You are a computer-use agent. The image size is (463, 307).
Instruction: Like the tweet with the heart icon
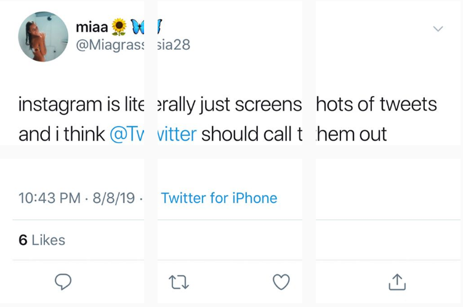click(x=281, y=282)
